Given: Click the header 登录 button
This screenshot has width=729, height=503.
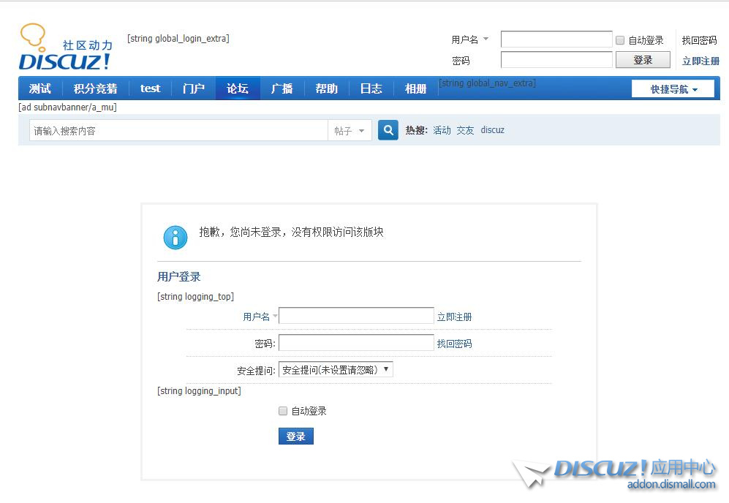Looking at the screenshot, I should (643, 60).
